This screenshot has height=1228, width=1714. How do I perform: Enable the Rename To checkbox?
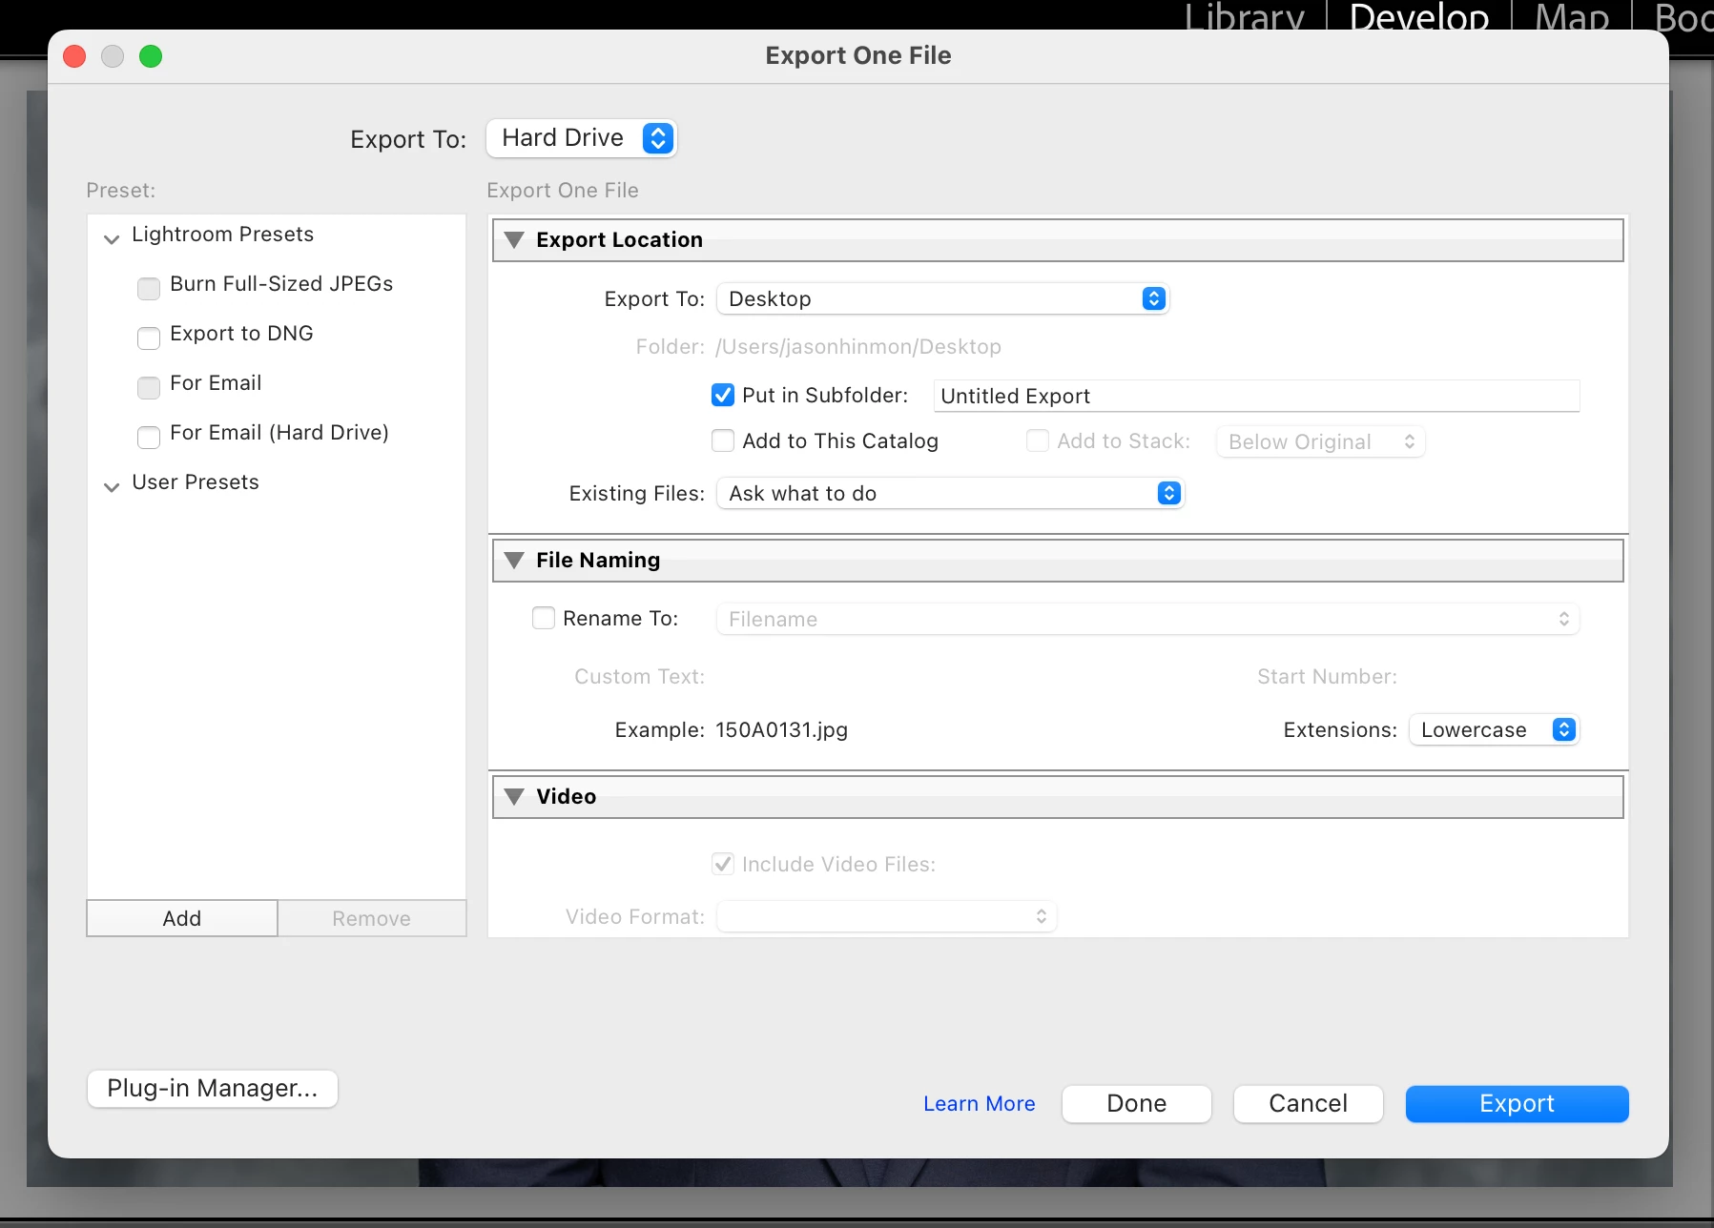pyautogui.click(x=544, y=618)
